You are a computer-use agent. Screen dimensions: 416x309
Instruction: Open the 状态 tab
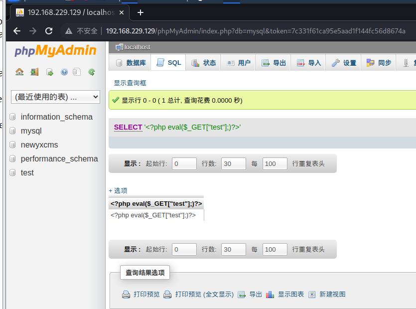tap(203, 63)
